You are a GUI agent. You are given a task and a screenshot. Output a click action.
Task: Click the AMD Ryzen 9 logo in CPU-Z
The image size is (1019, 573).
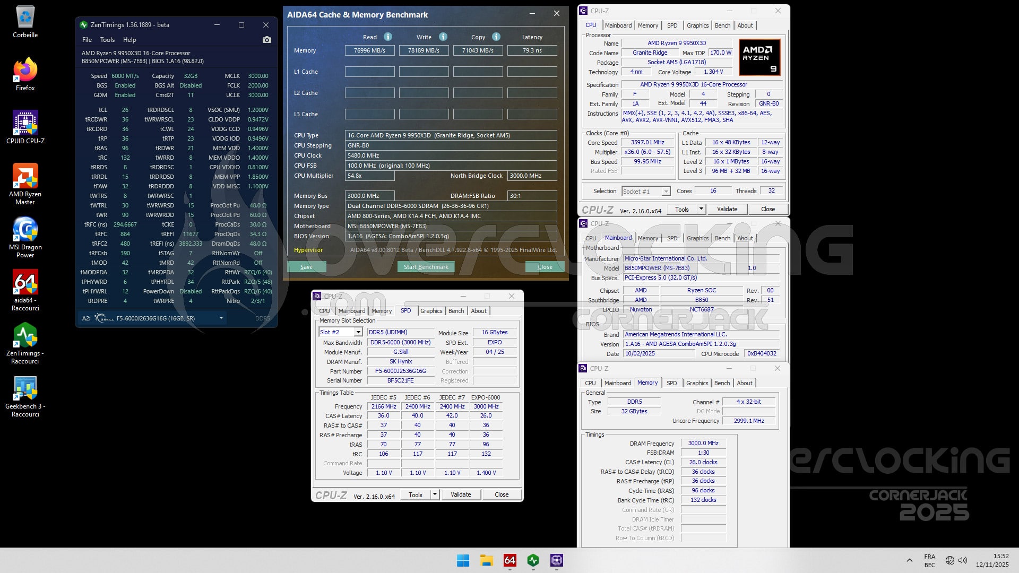[759, 57]
